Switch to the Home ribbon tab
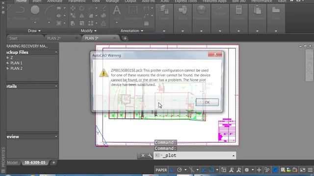This screenshot has width=314, height=176. pyautogui.click(x=21, y=1)
